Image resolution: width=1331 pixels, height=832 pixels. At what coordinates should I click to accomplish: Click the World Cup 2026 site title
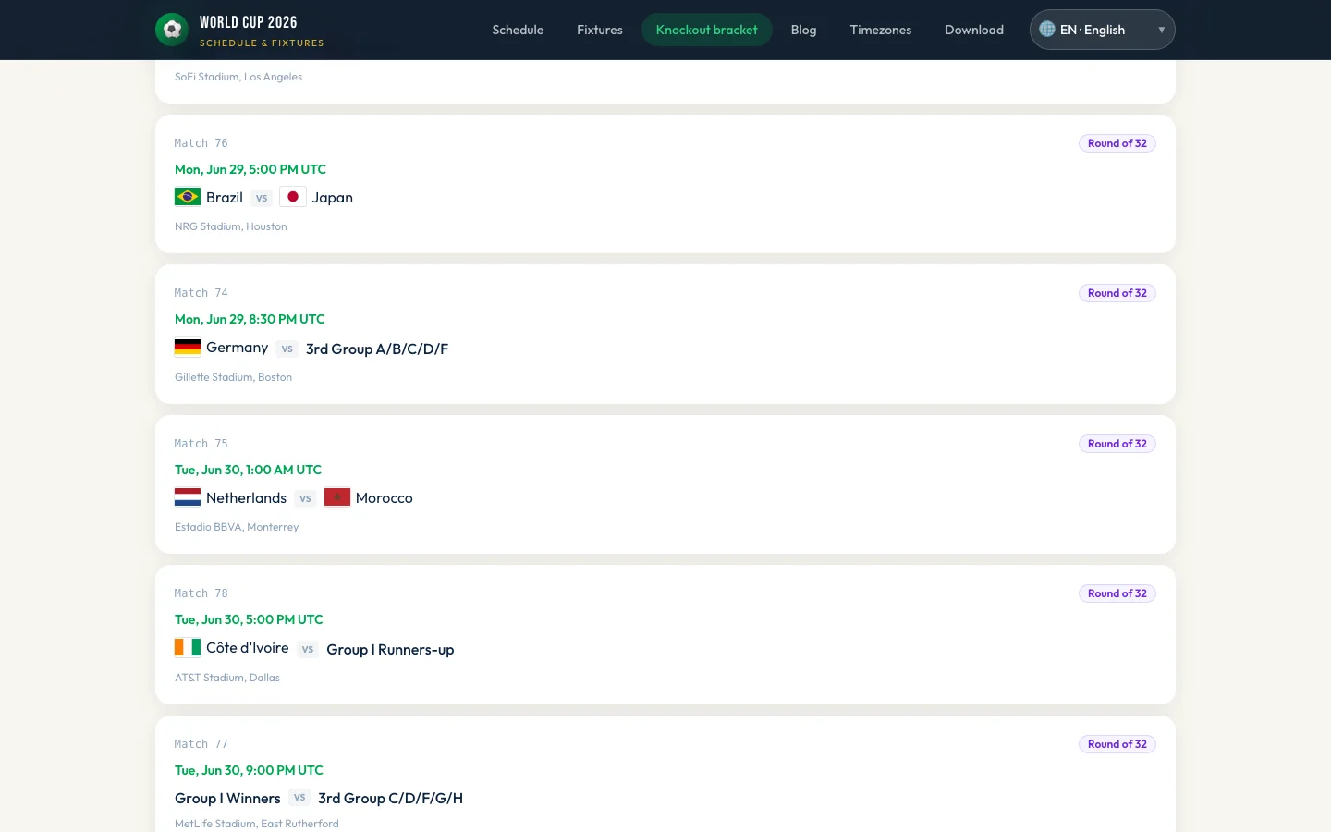pyautogui.click(x=249, y=22)
